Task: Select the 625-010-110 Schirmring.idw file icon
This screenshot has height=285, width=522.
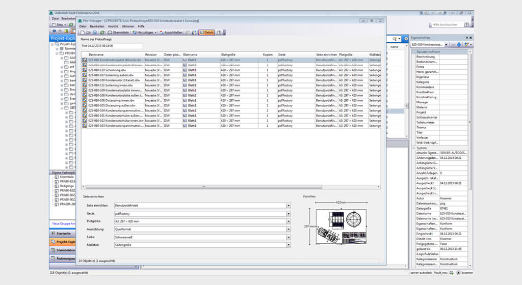Action: click(x=85, y=70)
